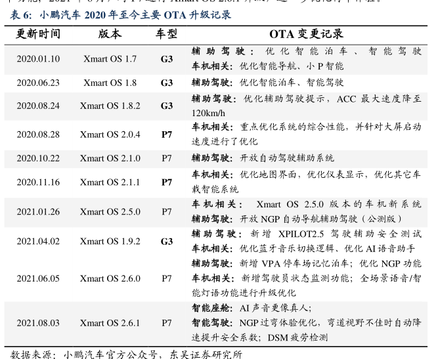Click the P7 cell in the Xmart OS 2.0.4 row
The image size is (436, 359).
tap(167, 135)
